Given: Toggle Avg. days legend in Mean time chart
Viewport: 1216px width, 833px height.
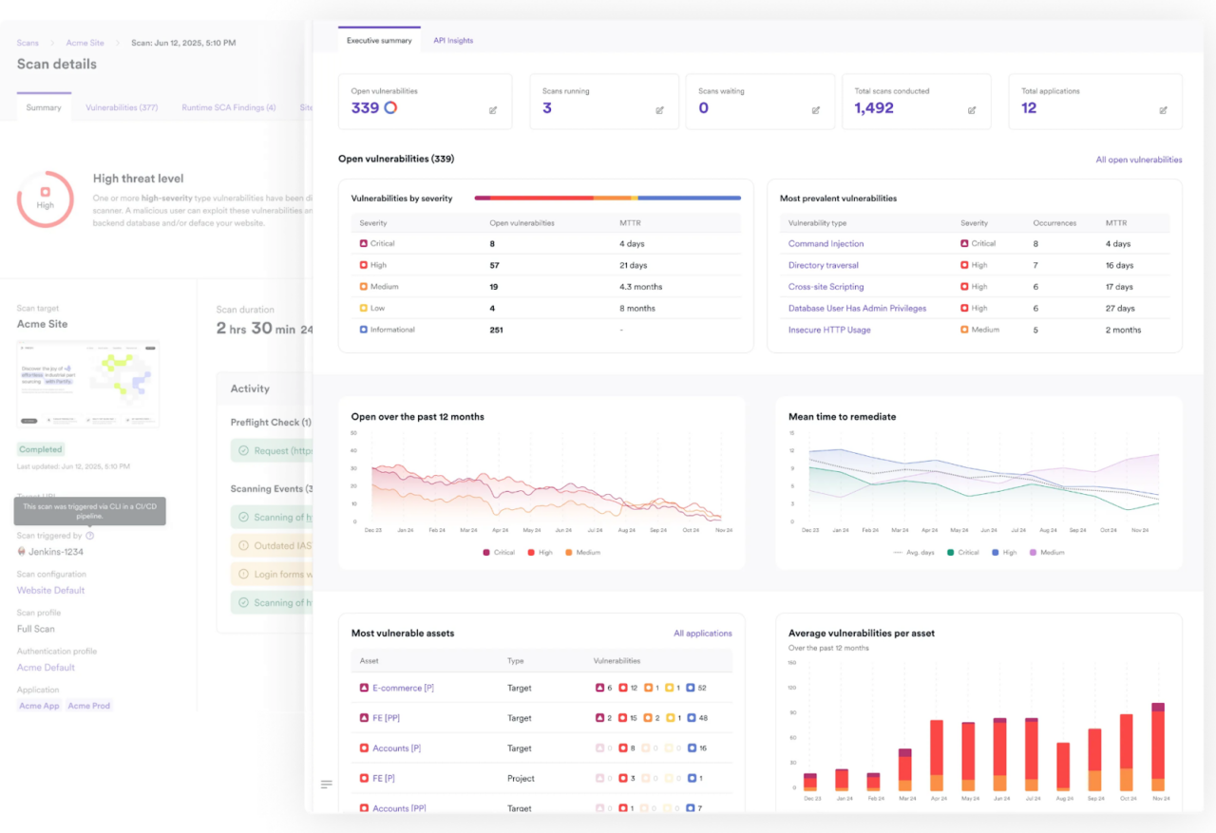Looking at the screenshot, I should (x=914, y=552).
